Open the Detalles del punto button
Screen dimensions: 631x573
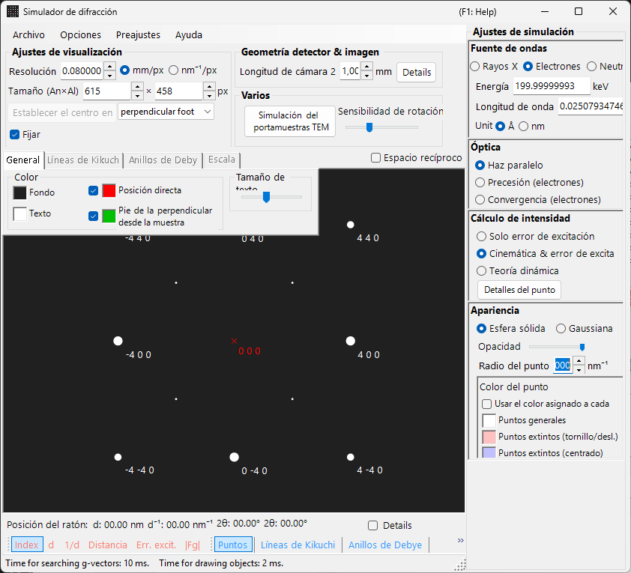click(x=519, y=290)
